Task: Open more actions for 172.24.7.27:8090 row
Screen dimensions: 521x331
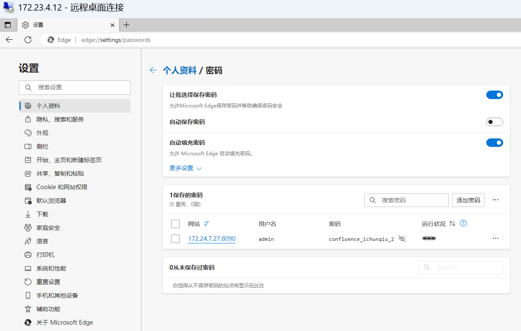Action: tap(496, 239)
